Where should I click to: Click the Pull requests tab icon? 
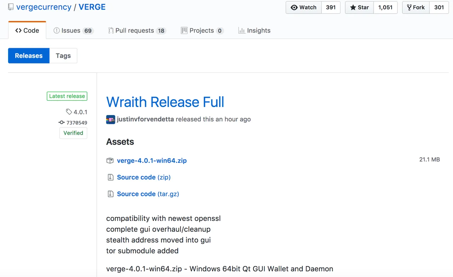(111, 30)
